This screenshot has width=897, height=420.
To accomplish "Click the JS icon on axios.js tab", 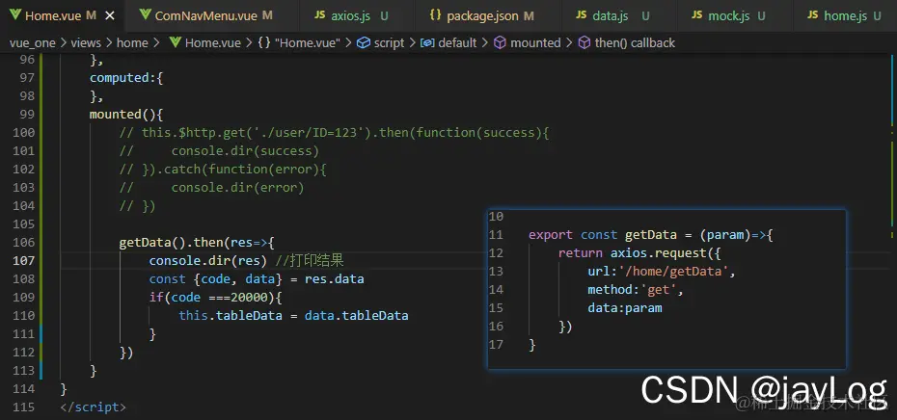I will [x=320, y=15].
